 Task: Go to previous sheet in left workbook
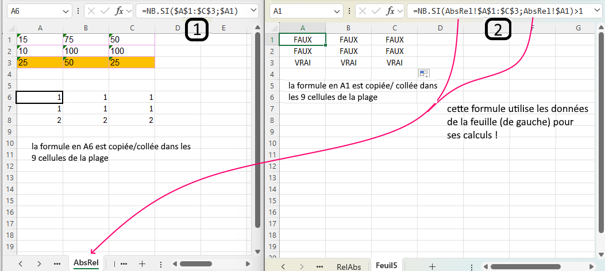20,263
